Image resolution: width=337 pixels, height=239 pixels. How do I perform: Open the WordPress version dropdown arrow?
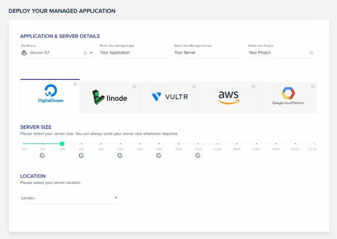91,53
